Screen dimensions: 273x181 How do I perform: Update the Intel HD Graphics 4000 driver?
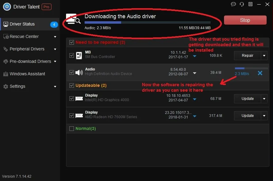coord(247,99)
